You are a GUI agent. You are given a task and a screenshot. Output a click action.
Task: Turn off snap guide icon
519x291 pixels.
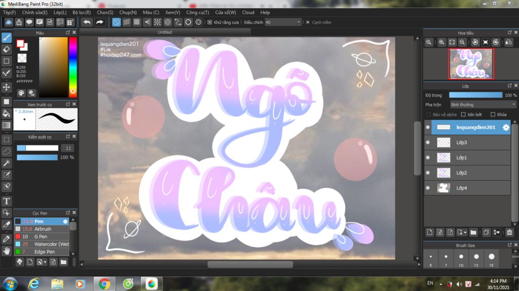coord(116,22)
